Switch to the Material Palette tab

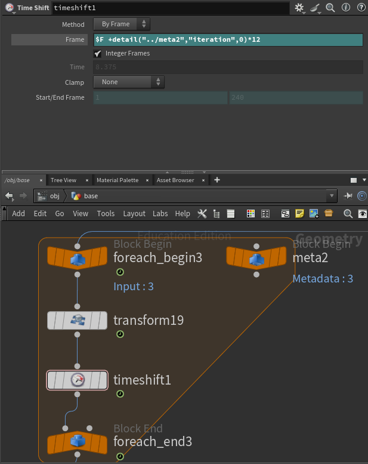pyautogui.click(x=117, y=180)
